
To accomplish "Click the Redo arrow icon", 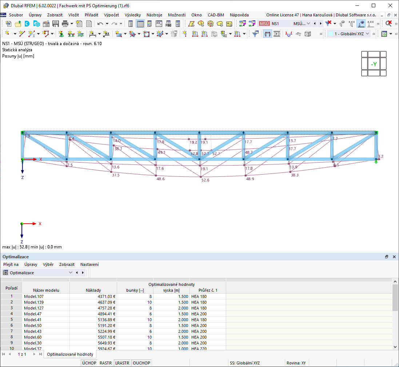I will [114, 24].
